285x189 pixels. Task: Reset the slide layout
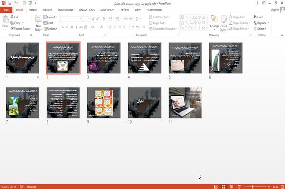click(x=48, y=23)
